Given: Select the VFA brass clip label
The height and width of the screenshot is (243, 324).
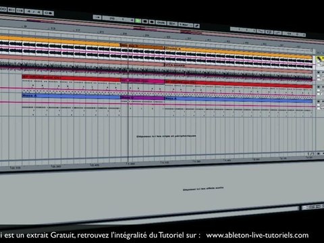Looking at the screenshot, I should [175, 65].
